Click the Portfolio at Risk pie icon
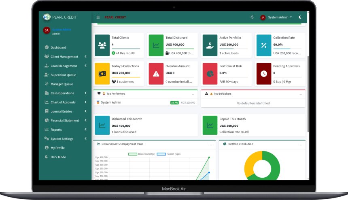Screen dimensions: 348x200 tap(210, 74)
